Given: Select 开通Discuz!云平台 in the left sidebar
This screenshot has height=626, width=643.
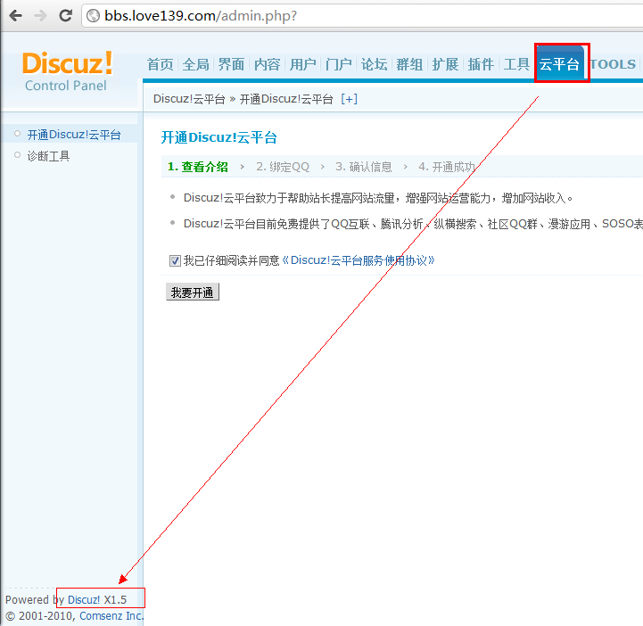Looking at the screenshot, I should (x=74, y=135).
